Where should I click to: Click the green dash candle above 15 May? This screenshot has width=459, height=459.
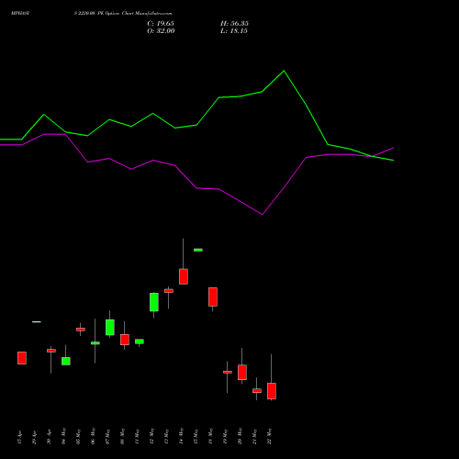198,250
